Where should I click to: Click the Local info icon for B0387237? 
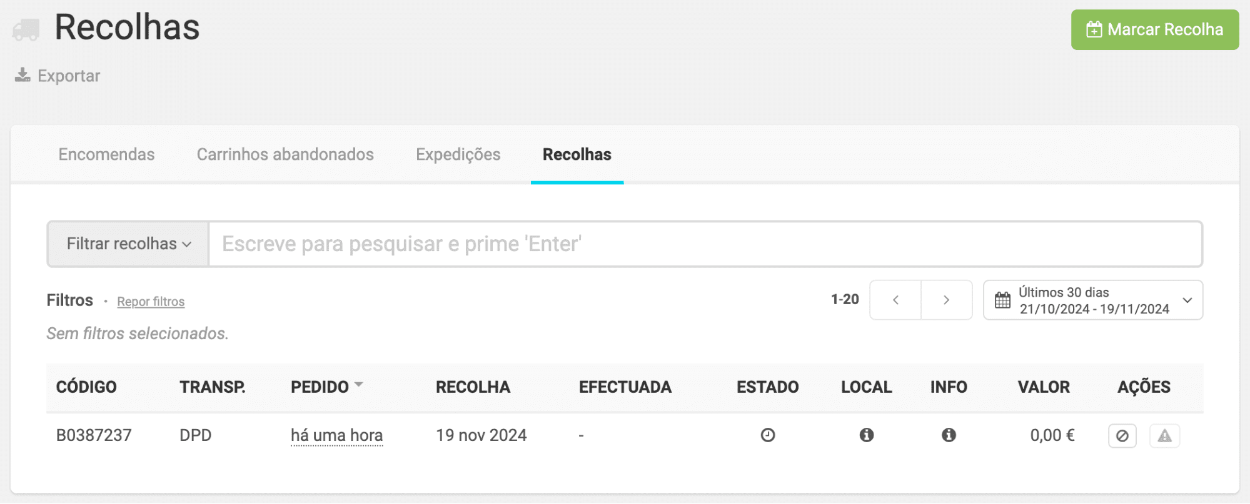(866, 435)
